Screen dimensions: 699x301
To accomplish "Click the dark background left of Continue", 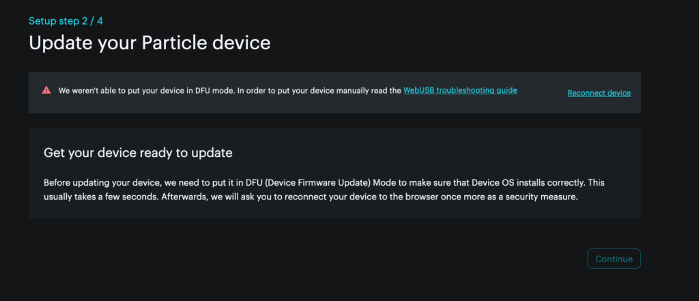I will (312, 259).
